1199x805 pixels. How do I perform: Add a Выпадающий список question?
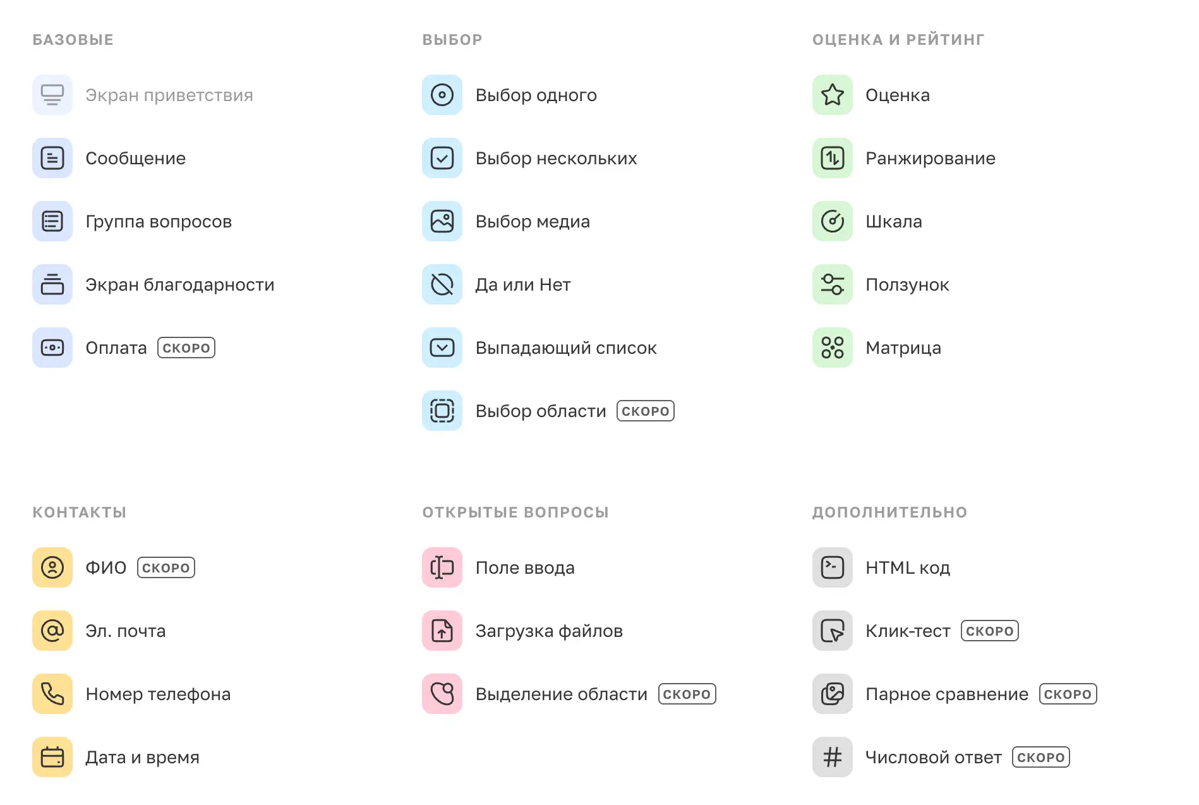(565, 348)
